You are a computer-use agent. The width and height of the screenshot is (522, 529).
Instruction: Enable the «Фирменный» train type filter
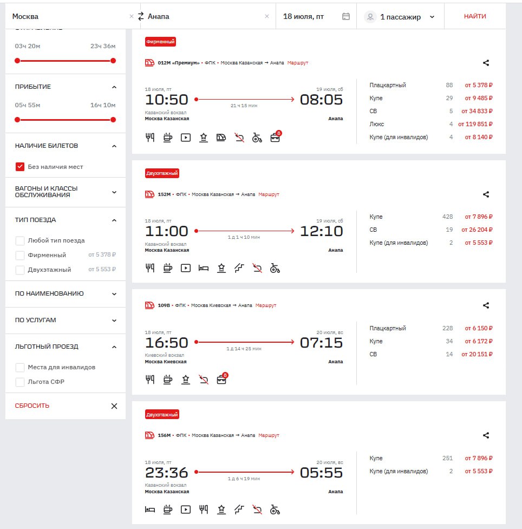pos(20,255)
